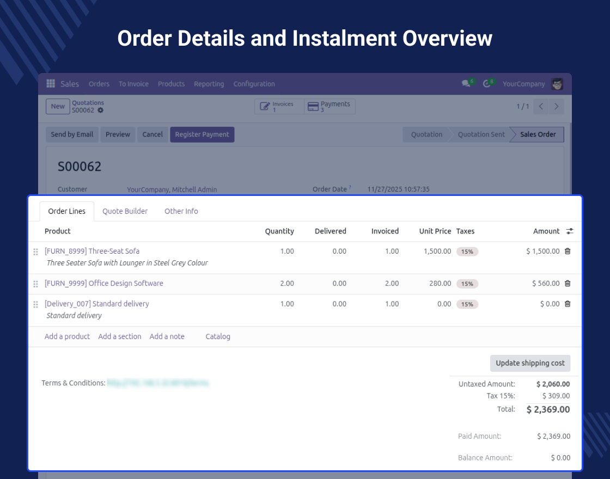This screenshot has height=479, width=610.
Task: Click the 15% tax tag on delivery row
Action: (467, 304)
